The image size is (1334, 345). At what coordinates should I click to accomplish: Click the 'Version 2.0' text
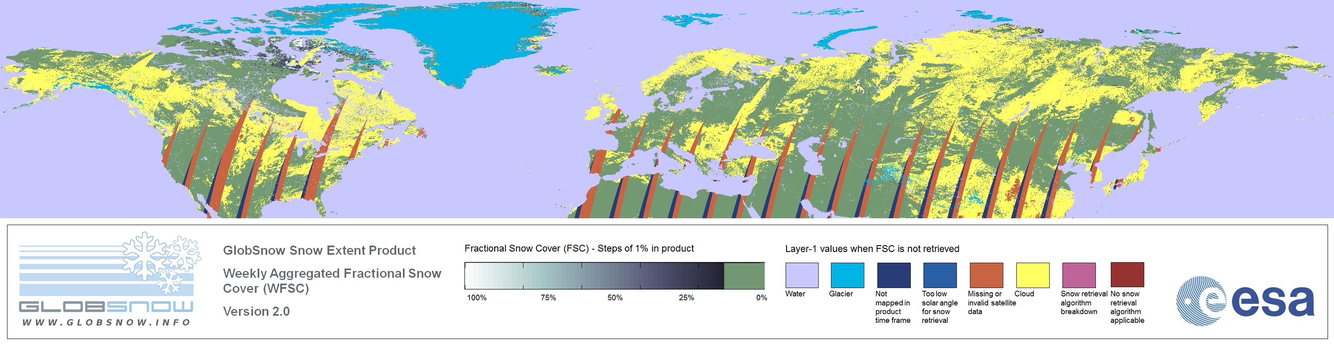256,311
